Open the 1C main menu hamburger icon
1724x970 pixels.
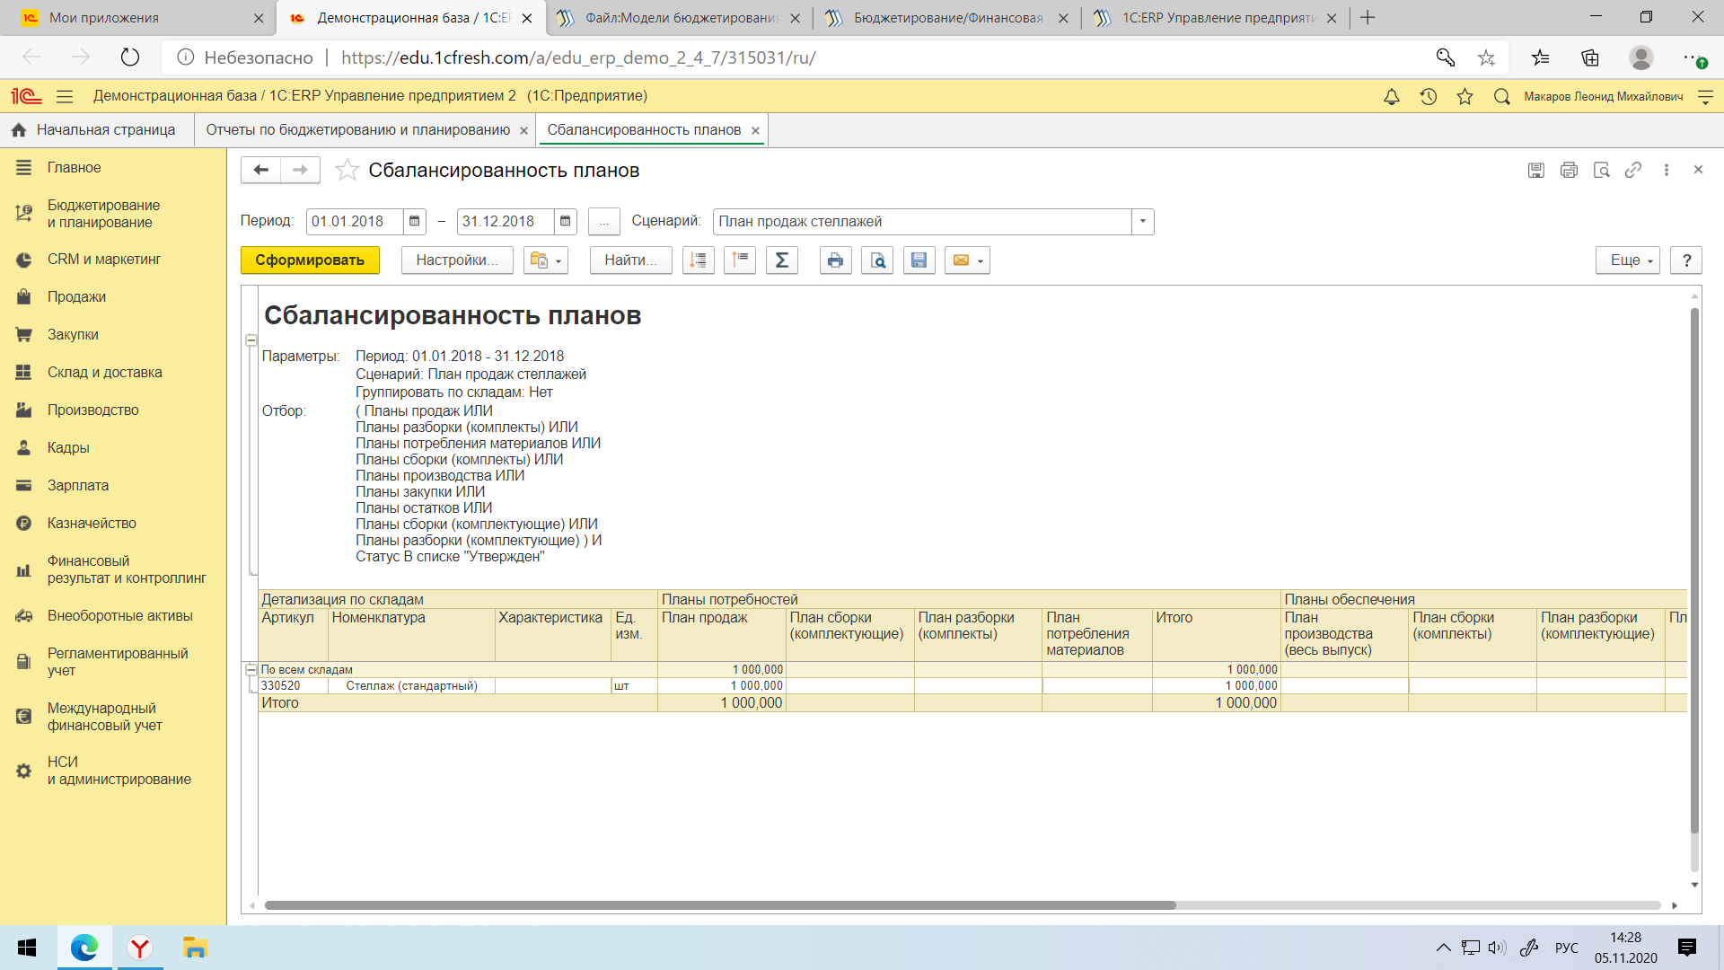[64, 96]
